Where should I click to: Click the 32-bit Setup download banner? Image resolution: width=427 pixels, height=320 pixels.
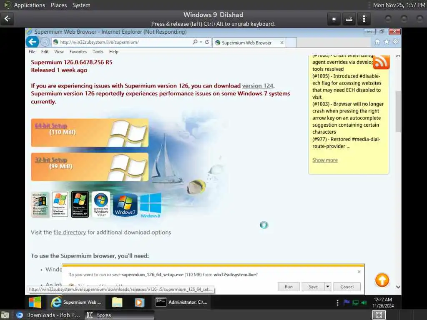click(90, 167)
